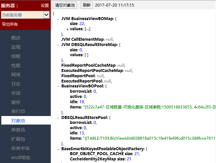Click the timestamp 2017-07-20 11:17:15
This screenshot has height=163, width=216.
click(114, 5)
